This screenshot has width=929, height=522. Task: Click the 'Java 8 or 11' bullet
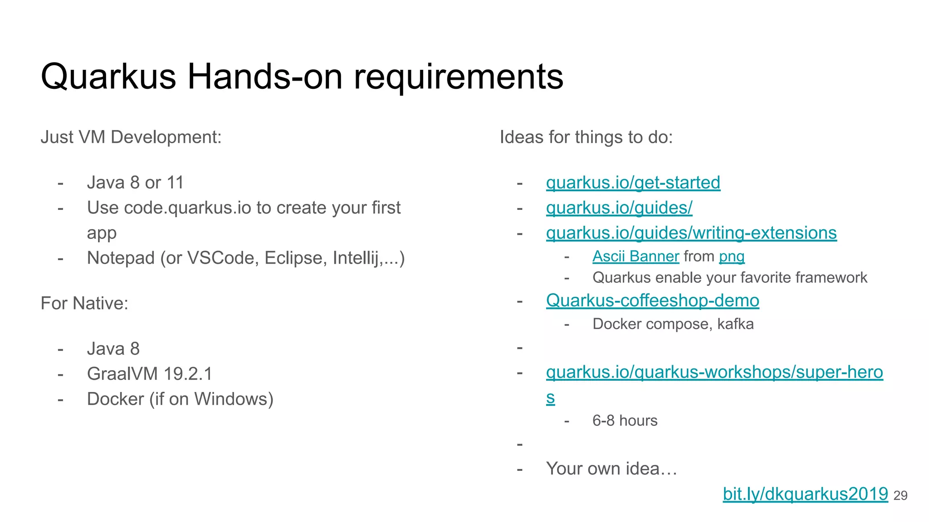click(x=135, y=183)
